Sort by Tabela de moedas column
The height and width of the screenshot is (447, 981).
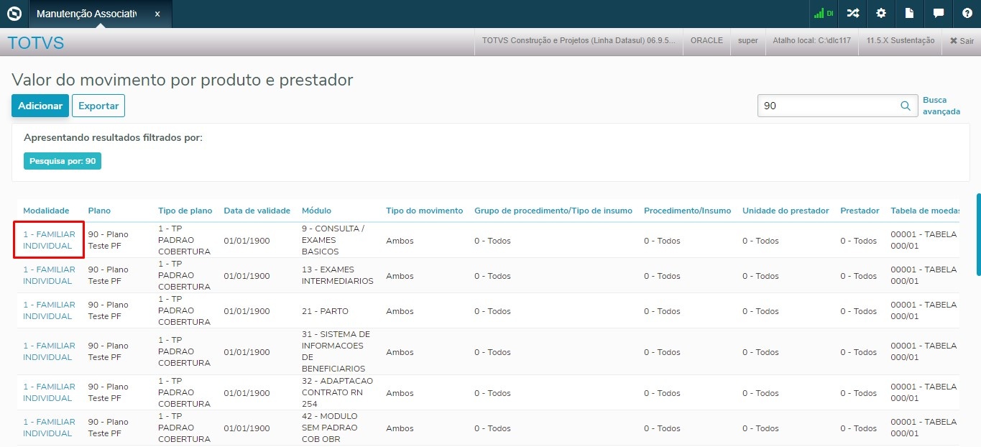point(925,211)
